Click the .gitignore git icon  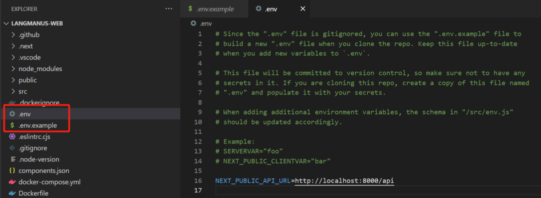click(13, 148)
